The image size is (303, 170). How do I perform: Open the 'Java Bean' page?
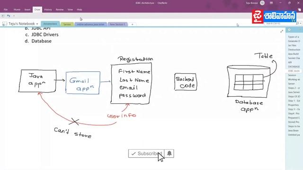294,130
